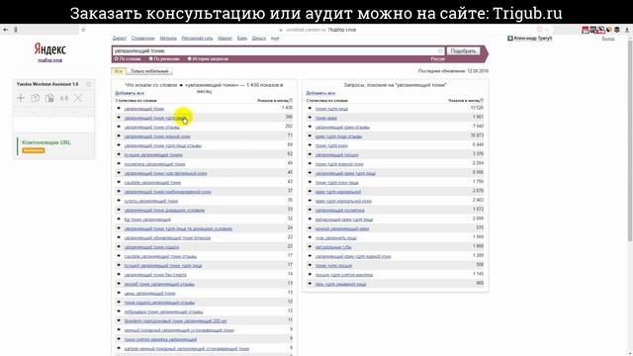The height and width of the screenshot is (356, 633).
Task: Clear the search field with x icon
Action: coord(440,50)
